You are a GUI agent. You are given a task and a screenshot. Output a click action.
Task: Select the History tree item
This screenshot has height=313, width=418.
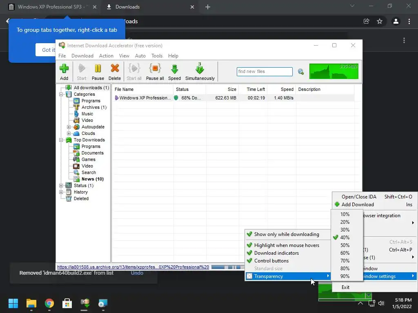pyautogui.click(x=80, y=192)
